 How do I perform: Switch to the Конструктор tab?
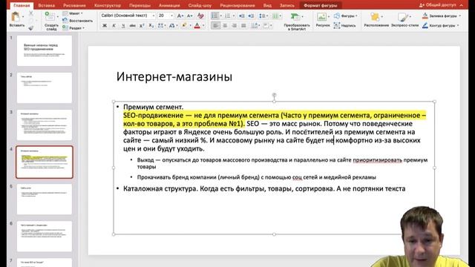(107, 5)
